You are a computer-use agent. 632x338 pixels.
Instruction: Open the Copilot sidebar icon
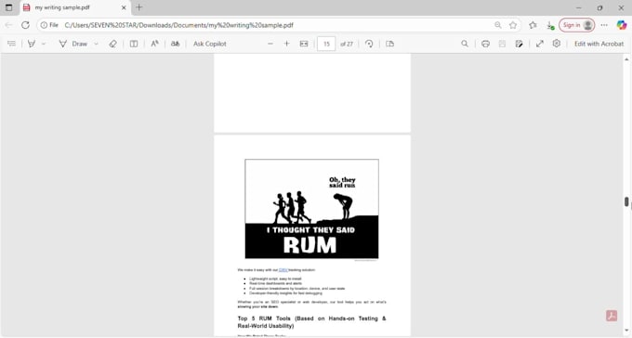pos(622,25)
